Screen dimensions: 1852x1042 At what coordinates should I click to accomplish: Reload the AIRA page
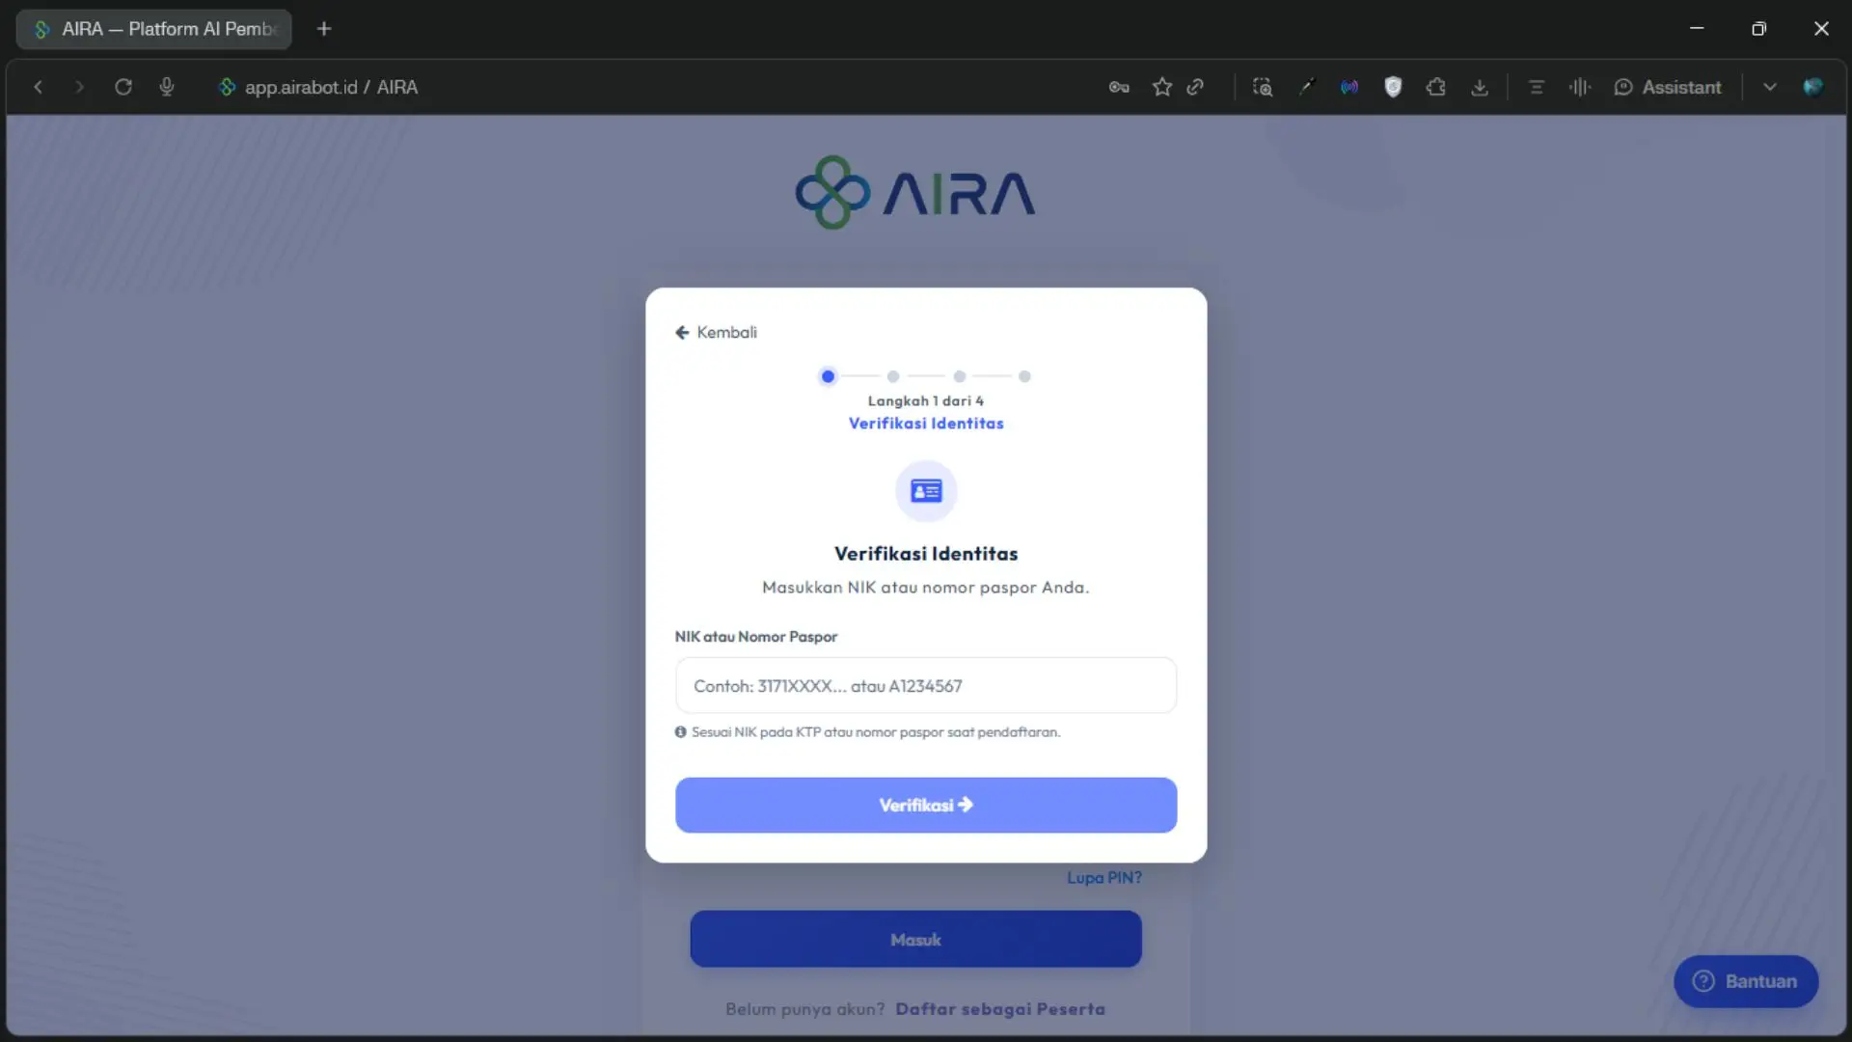coord(123,87)
